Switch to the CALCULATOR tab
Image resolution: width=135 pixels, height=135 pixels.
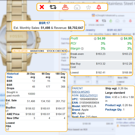[20, 51]
